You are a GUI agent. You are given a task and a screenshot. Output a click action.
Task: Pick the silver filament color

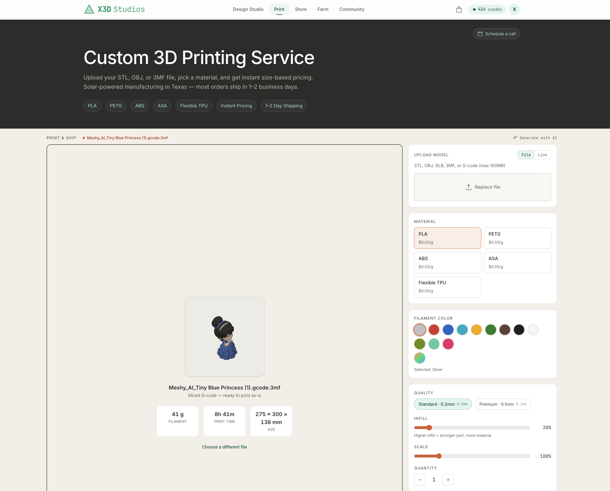(420, 330)
